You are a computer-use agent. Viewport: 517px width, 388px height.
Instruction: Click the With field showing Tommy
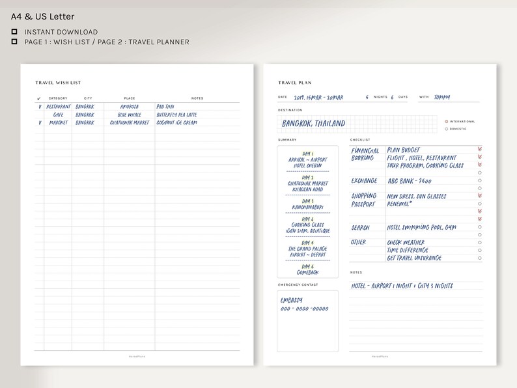(442, 97)
